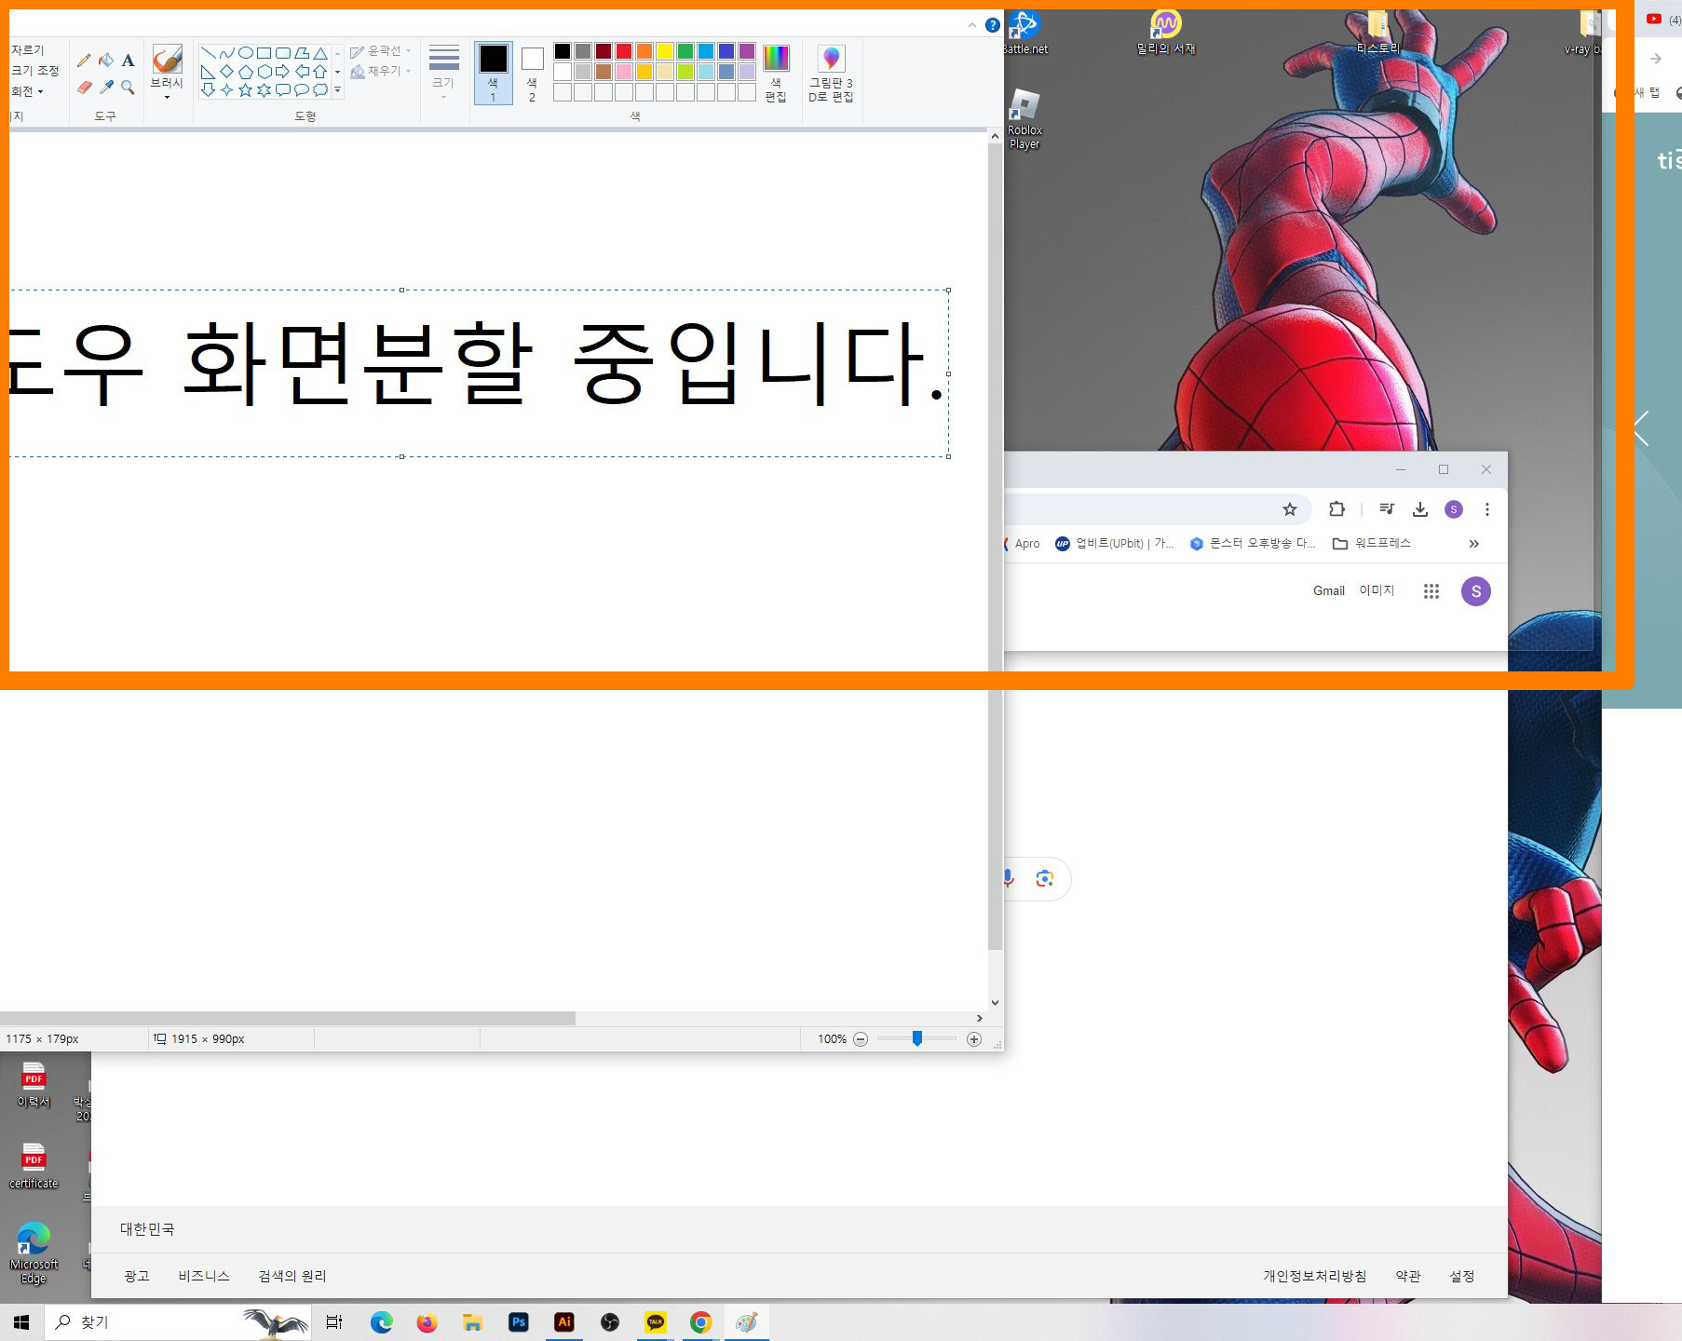The image size is (1682, 1341).
Task: Expand the 채우기 fill dropdown
Action: tap(381, 71)
